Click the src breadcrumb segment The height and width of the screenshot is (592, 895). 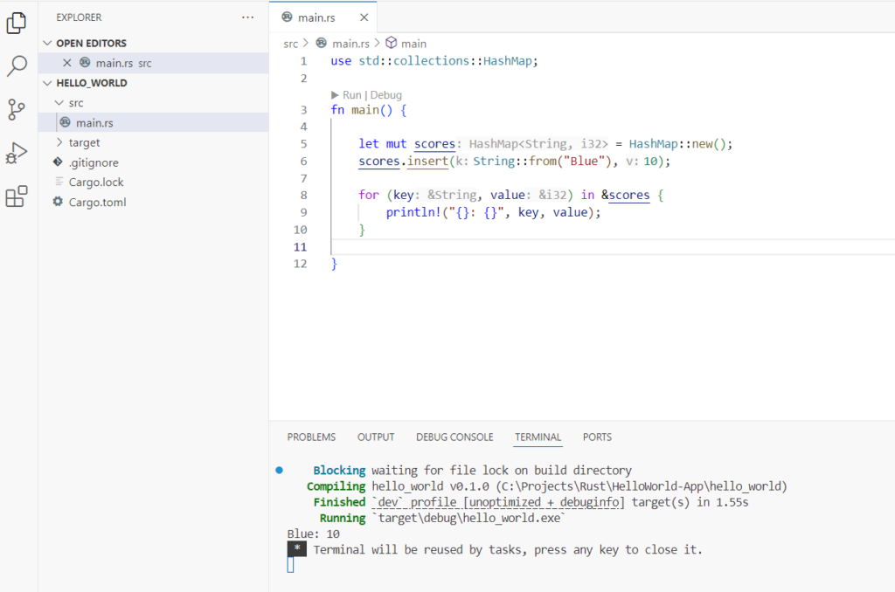click(290, 44)
